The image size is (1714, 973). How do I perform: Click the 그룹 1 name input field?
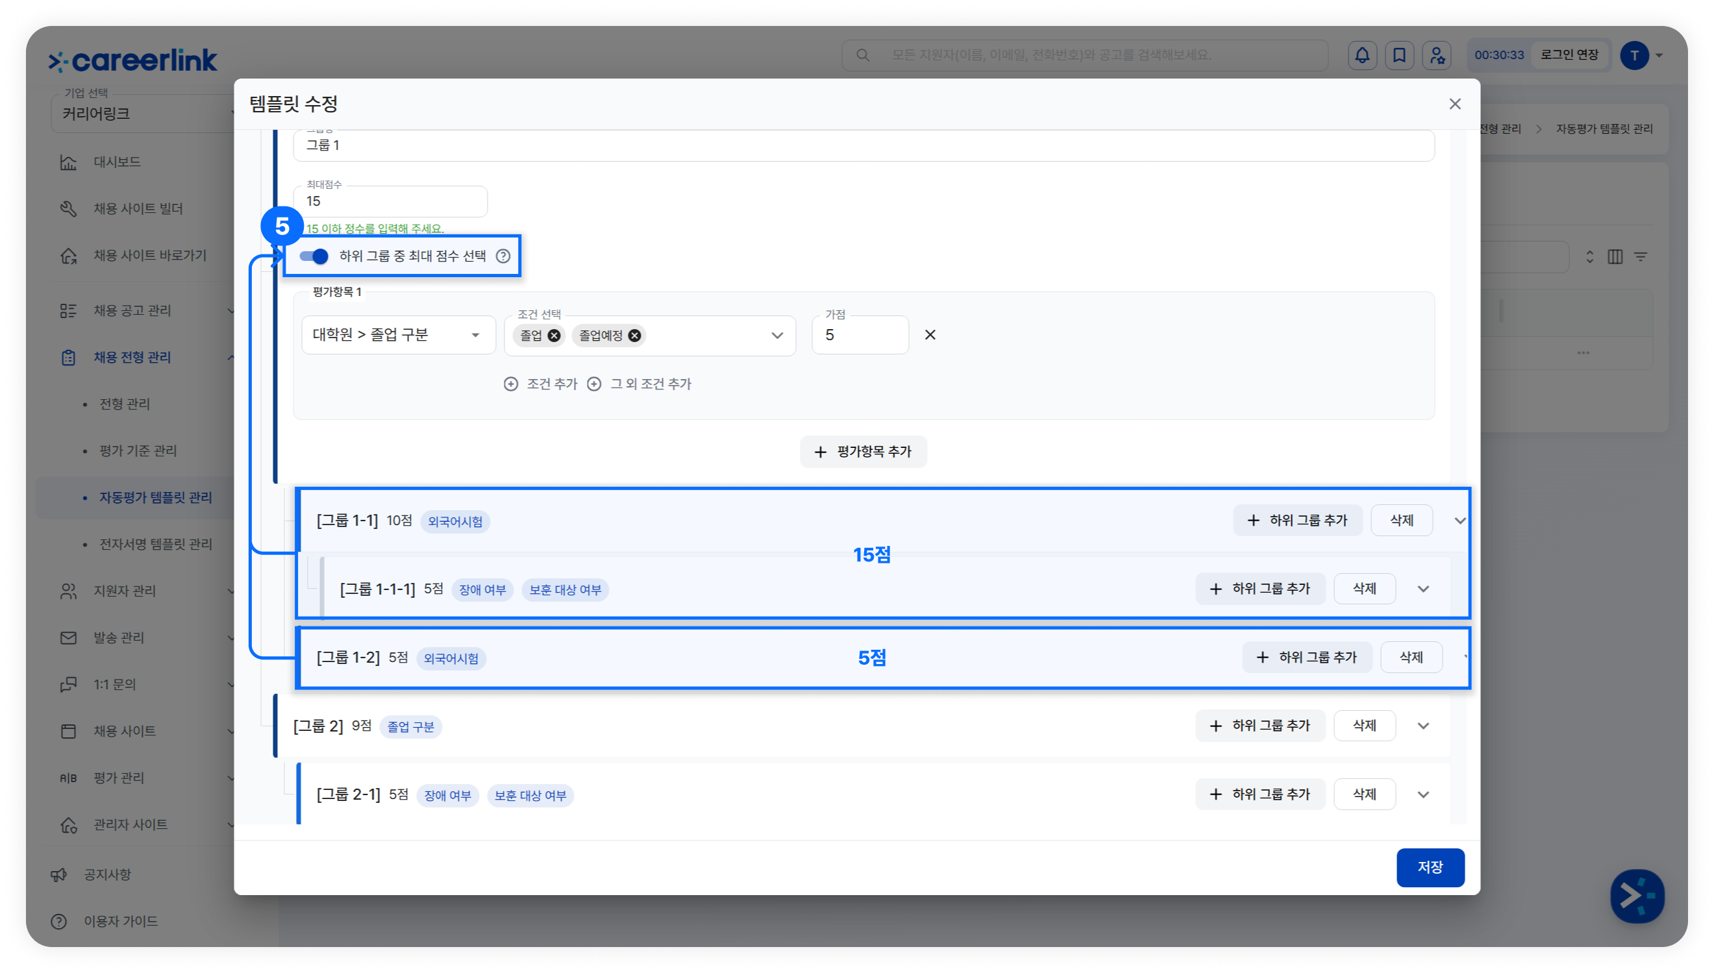(x=863, y=145)
